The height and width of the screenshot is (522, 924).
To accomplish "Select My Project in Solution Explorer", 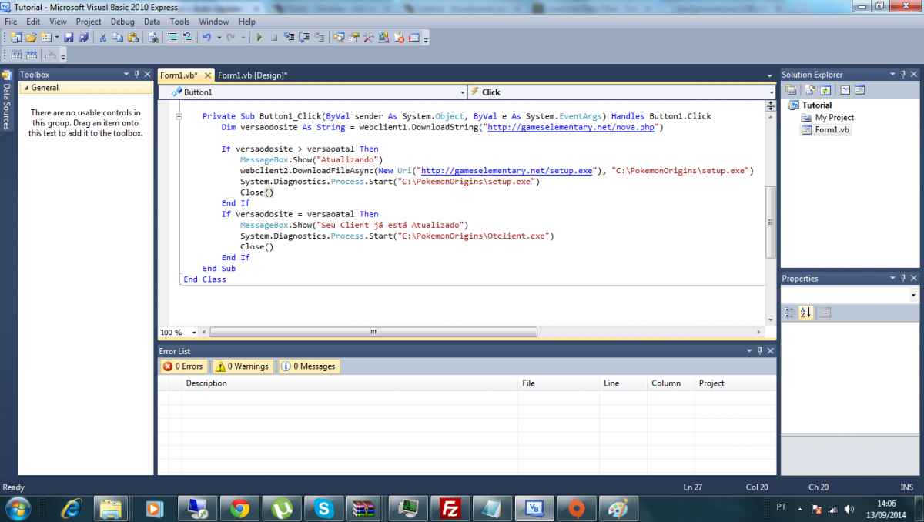I will 835,117.
